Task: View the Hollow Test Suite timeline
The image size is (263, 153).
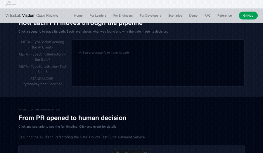Action: click(x=103, y=137)
